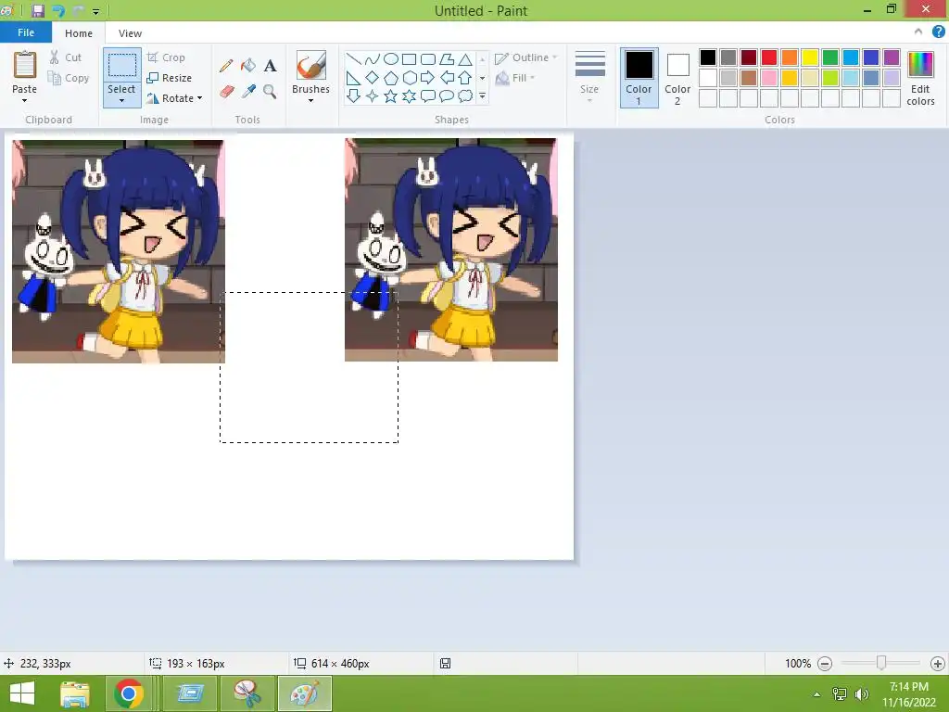Choose the Oval callout shape
This screenshot has width=949, height=712.
pos(447,95)
